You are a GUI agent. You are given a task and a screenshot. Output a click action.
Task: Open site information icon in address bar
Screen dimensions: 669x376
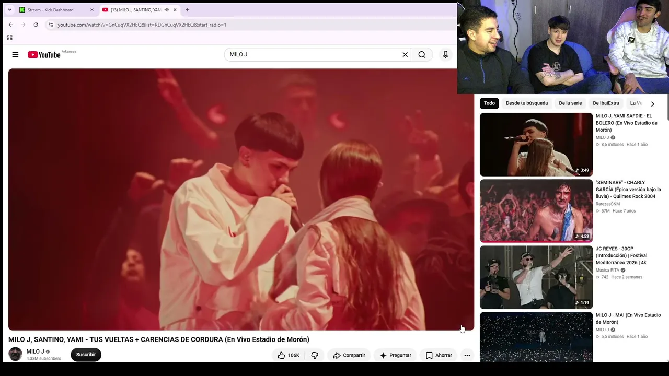click(51, 25)
